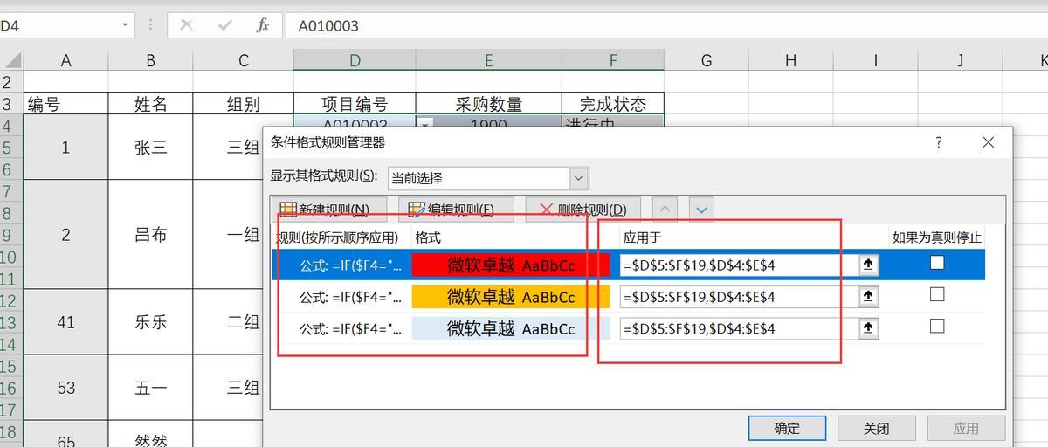The width and height of the screenshot is (1048, 447).
Task: Click the 完成状态 header cell
Action: [x=613, y=104]
